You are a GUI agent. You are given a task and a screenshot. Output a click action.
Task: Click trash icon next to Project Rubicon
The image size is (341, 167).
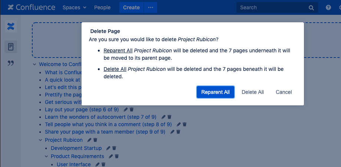pyautogui.click(x=95, y=140)
